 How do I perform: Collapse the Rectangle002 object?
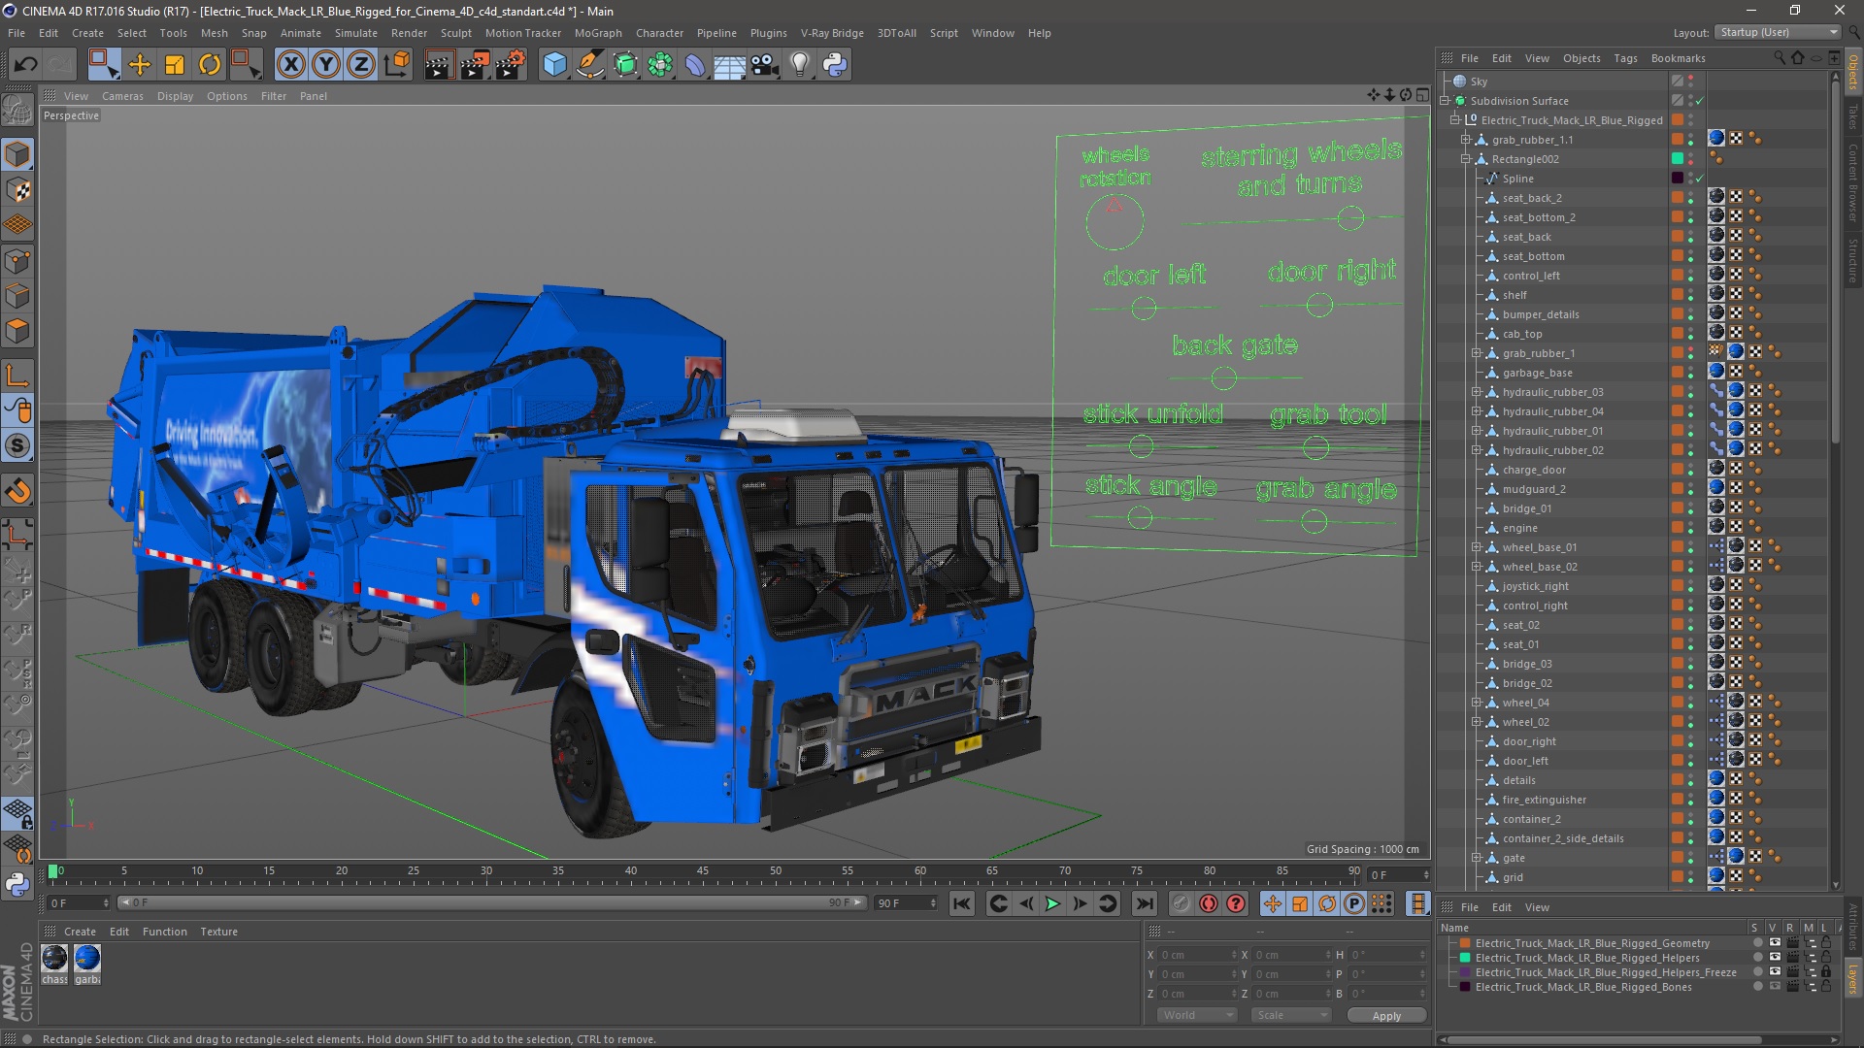[1466, 159]
